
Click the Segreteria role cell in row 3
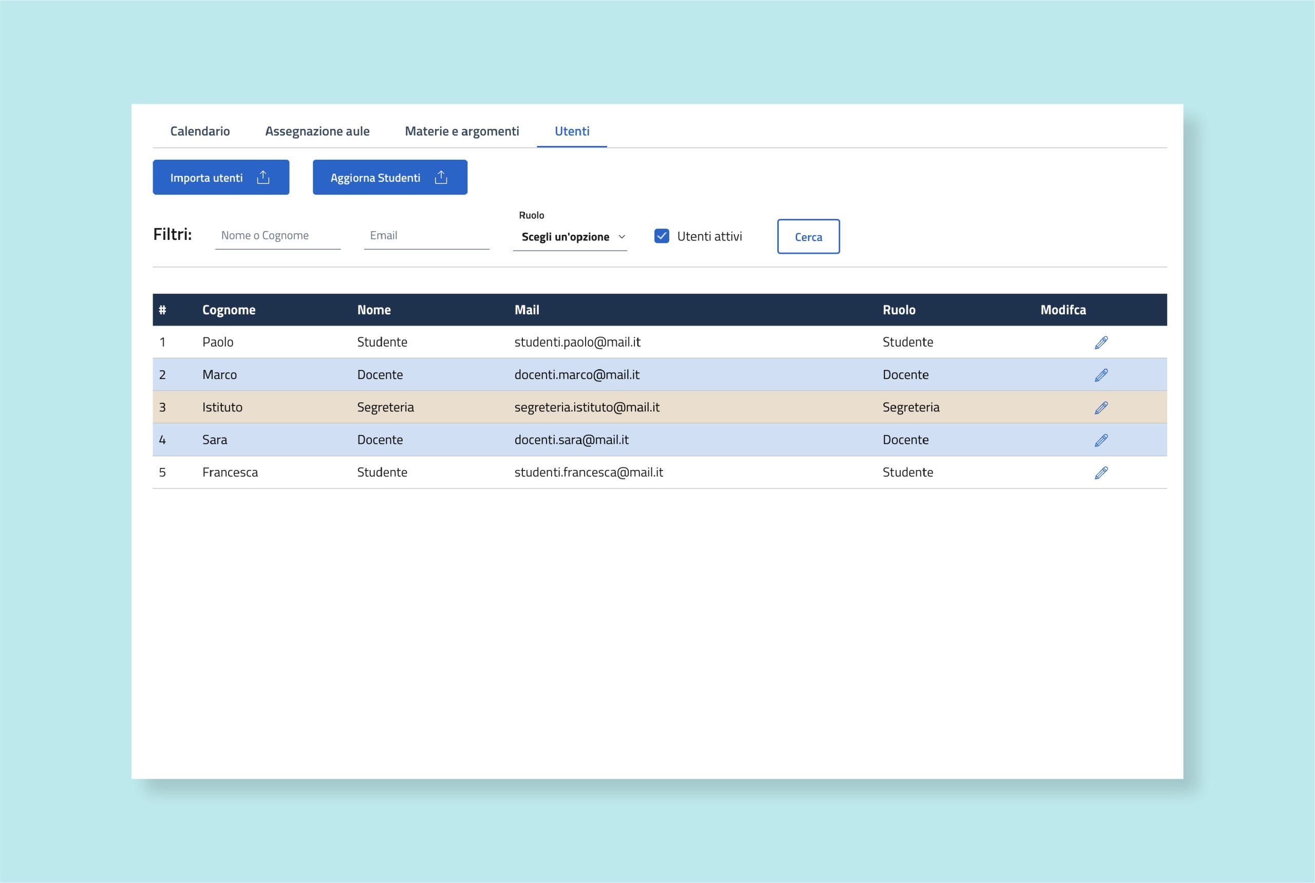pyautogui.click(x=911, y=407)
